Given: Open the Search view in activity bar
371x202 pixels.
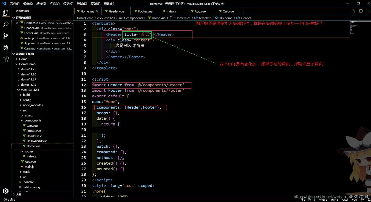Looking at the screenshot, I should 5,25.
